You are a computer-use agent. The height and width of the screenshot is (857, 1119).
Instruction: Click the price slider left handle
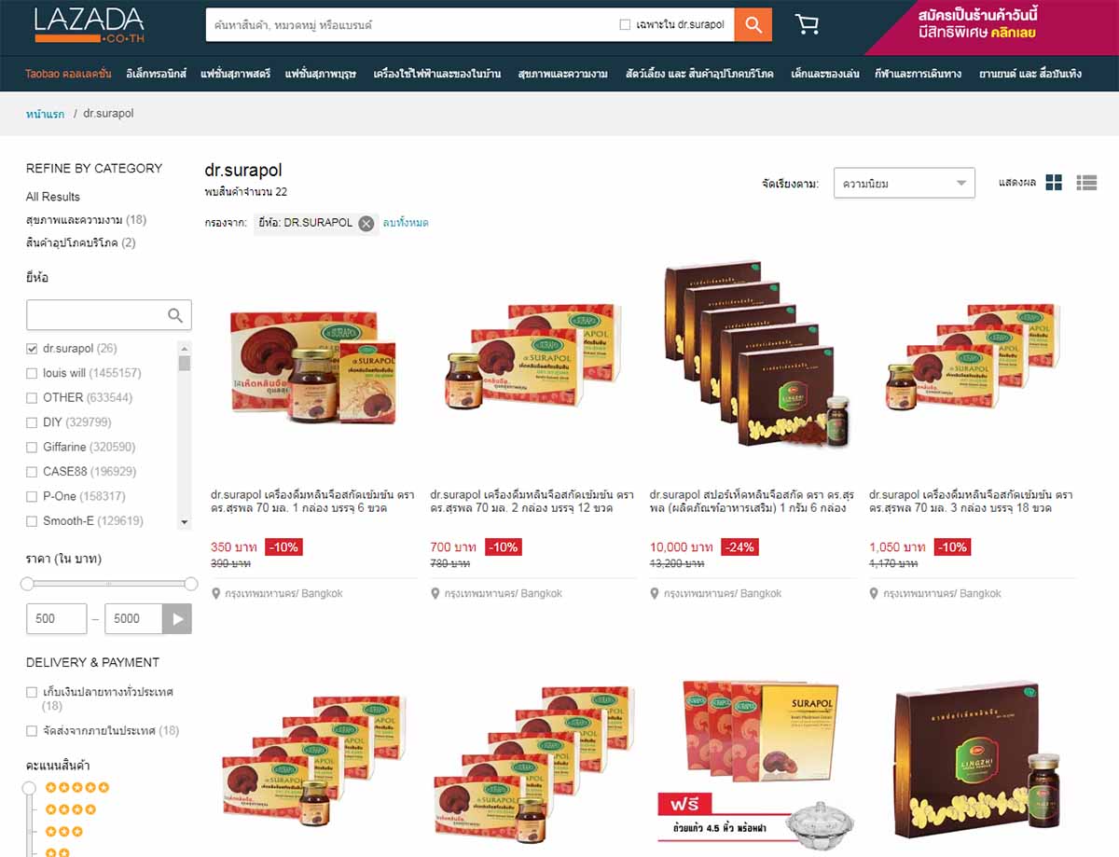pos(27,584)
